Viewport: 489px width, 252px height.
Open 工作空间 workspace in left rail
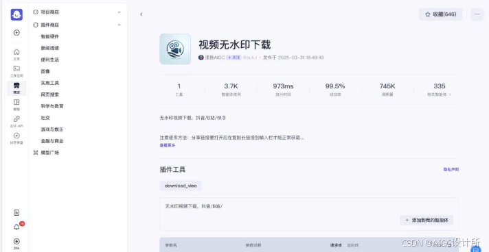pyautogui.click(x=16, y=71)
